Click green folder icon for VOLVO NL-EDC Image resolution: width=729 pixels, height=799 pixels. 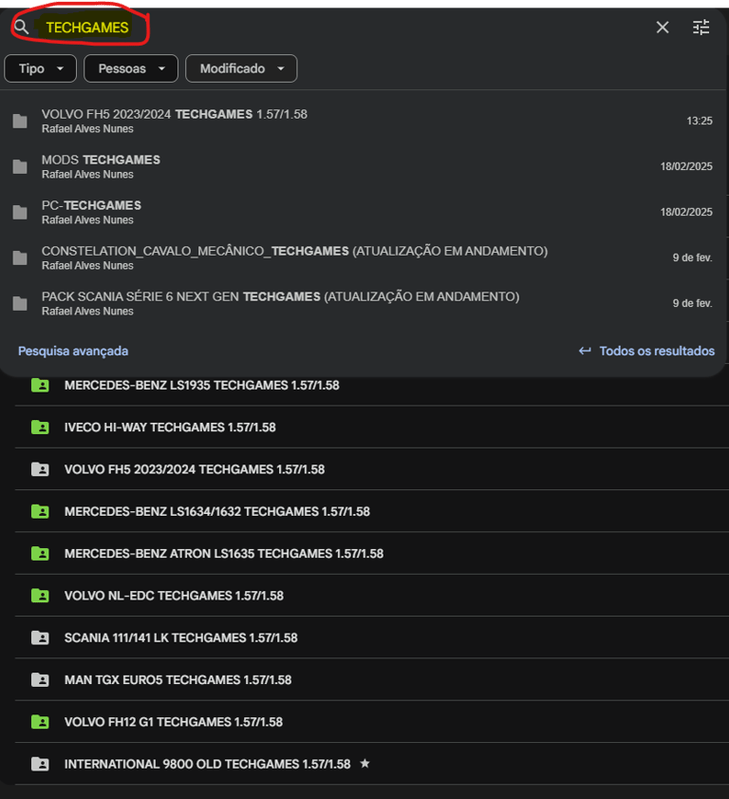point(40,596)
